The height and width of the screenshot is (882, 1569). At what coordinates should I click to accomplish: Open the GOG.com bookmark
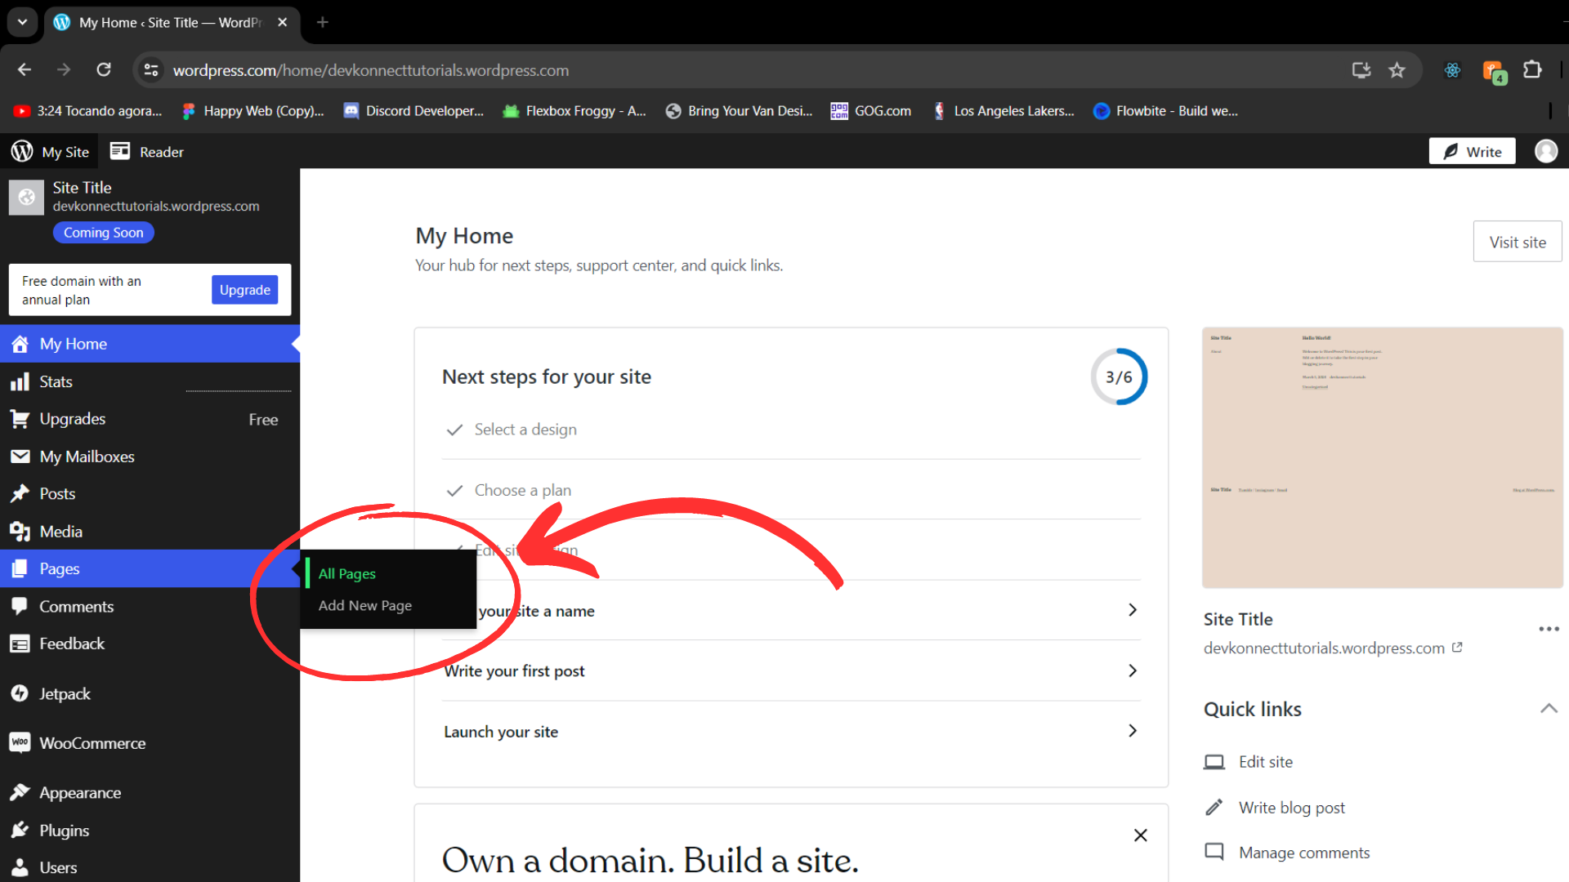(x=871, y=111)
